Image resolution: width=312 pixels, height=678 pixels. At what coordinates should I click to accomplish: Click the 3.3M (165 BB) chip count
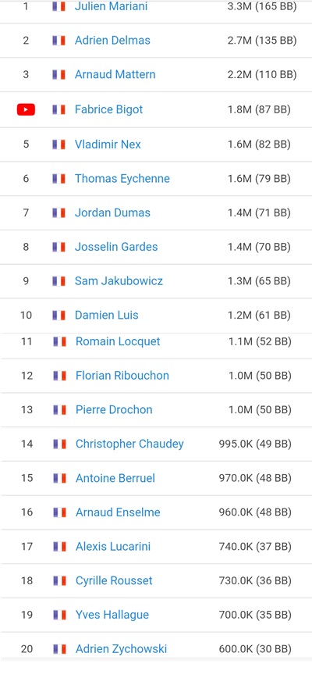pos(262,7)
